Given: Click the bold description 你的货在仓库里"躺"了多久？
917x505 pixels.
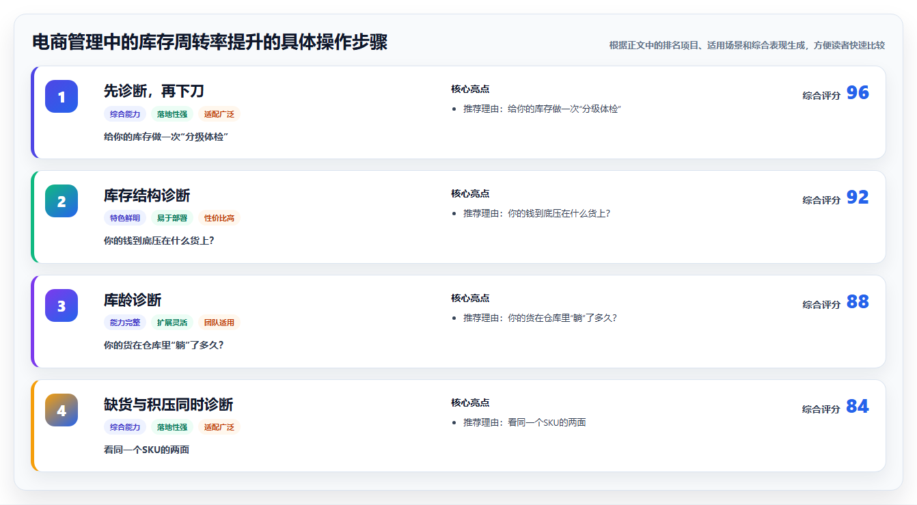Looking at the screenshot, I should click(164, 345).
